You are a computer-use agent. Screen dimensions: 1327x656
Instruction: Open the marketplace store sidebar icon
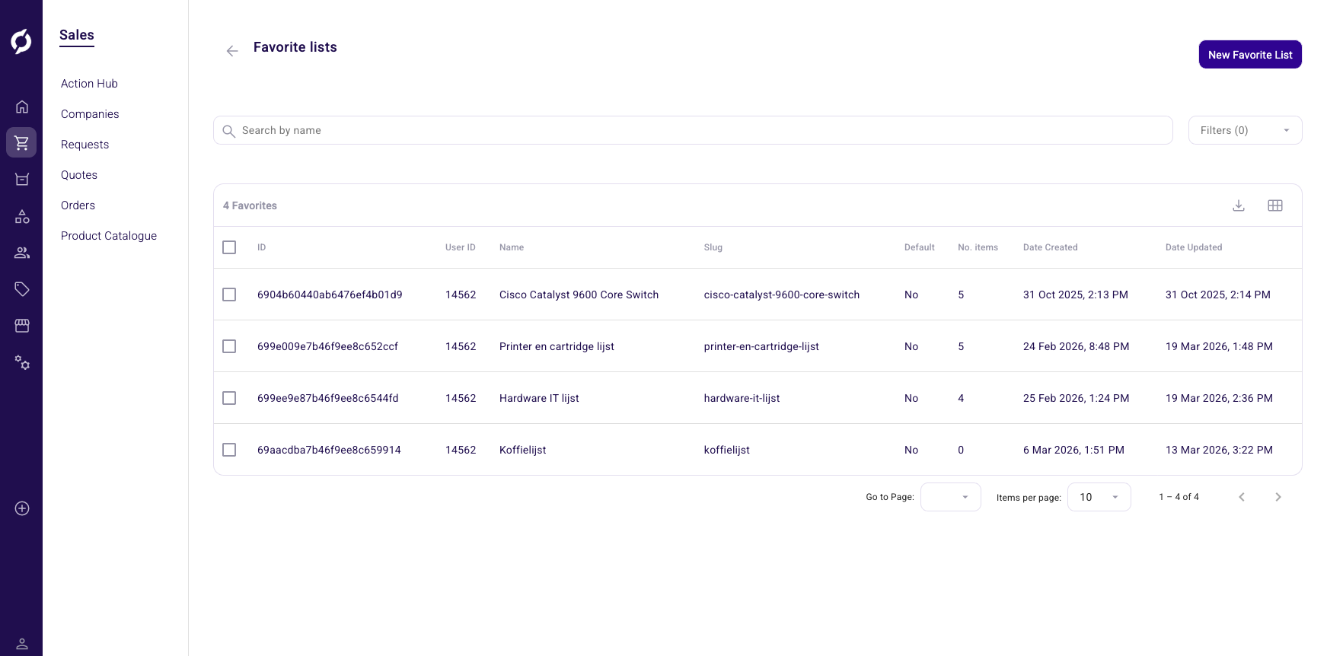click(22, 326)
